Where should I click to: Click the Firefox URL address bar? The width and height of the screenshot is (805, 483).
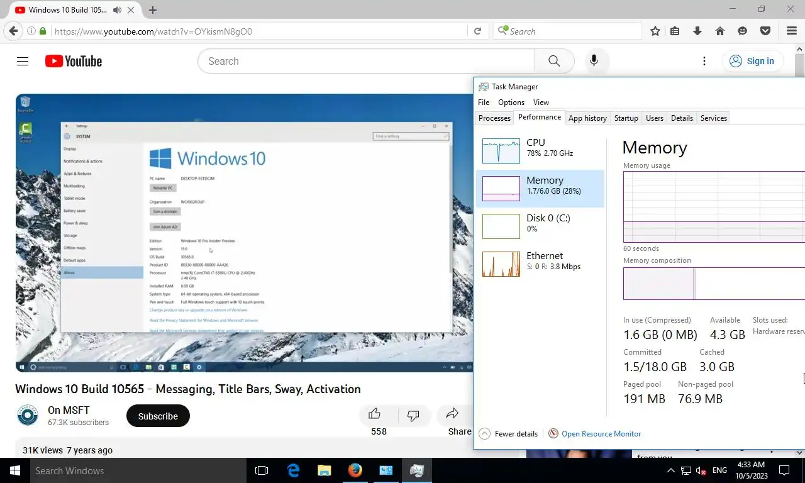[259, 31]
